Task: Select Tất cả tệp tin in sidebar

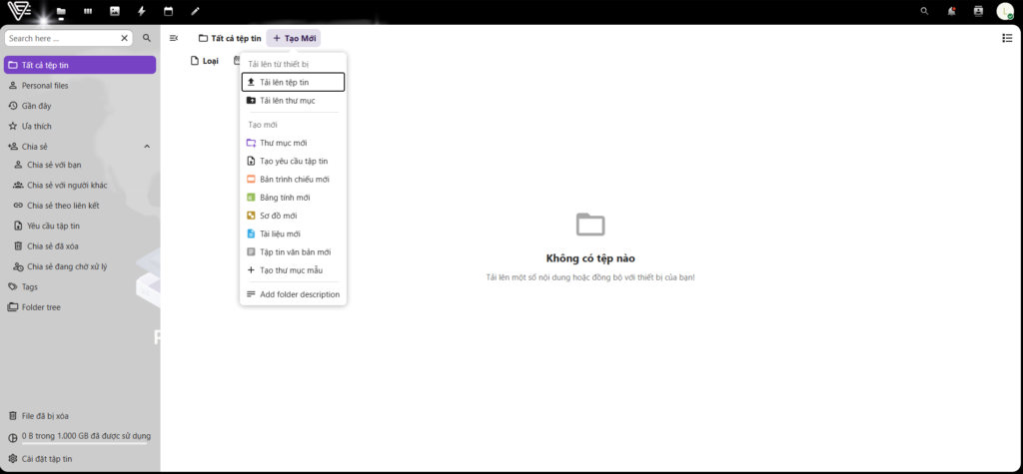Action: 80,65
